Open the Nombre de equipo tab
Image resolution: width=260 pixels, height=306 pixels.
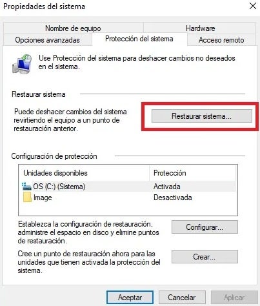73,28
